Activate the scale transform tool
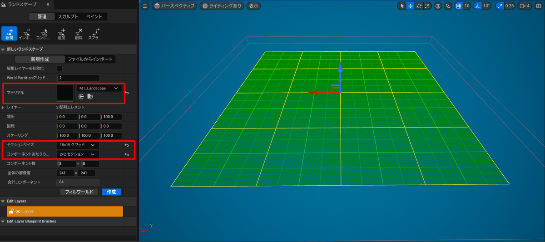This screenshot has width=545, height=242. pos(427,6)
